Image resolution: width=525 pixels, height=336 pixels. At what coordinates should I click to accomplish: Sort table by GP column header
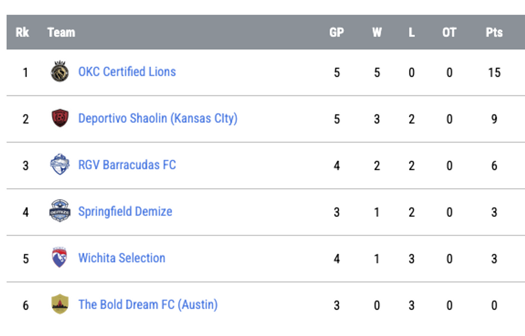pyautogui.click(x=336, y=32)
